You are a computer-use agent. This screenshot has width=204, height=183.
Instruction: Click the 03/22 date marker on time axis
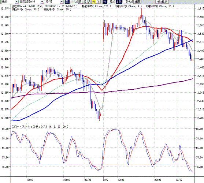pos(179,180)
